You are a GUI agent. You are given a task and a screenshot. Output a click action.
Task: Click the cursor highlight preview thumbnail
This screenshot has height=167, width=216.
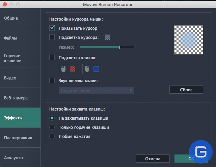189,40
